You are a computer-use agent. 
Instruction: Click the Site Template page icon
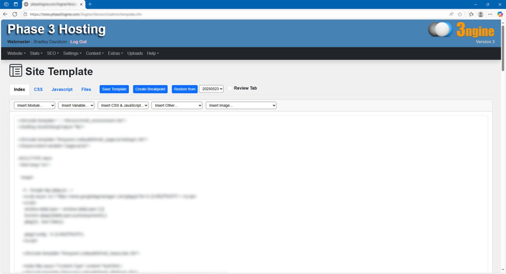coord(16,70)
